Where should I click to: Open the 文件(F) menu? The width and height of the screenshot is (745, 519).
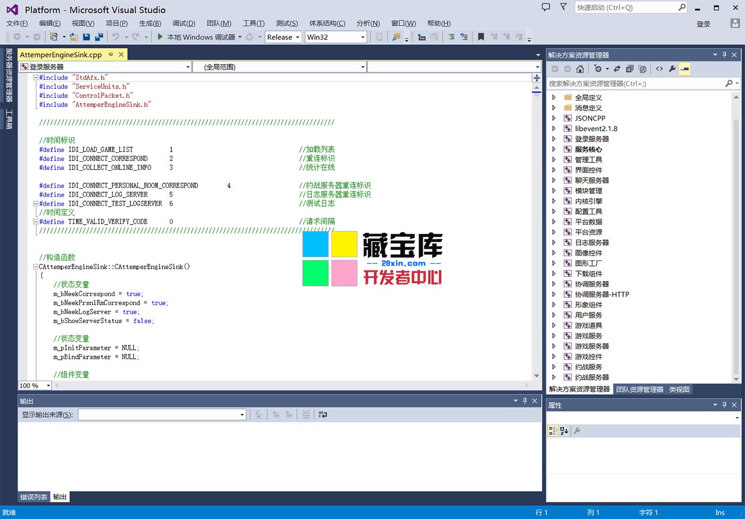[x=17, y=23]
